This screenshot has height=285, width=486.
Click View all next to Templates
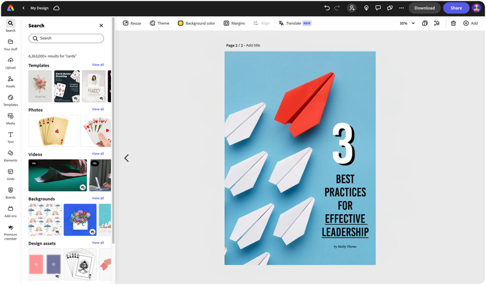pyautogui.click(x=98, y=65)
